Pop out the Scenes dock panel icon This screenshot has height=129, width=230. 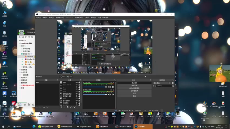[57, 80]
